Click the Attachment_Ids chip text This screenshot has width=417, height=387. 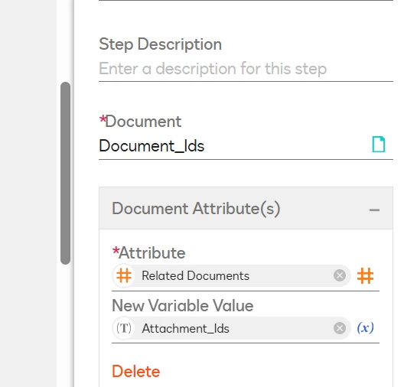[x=185, y=329]
